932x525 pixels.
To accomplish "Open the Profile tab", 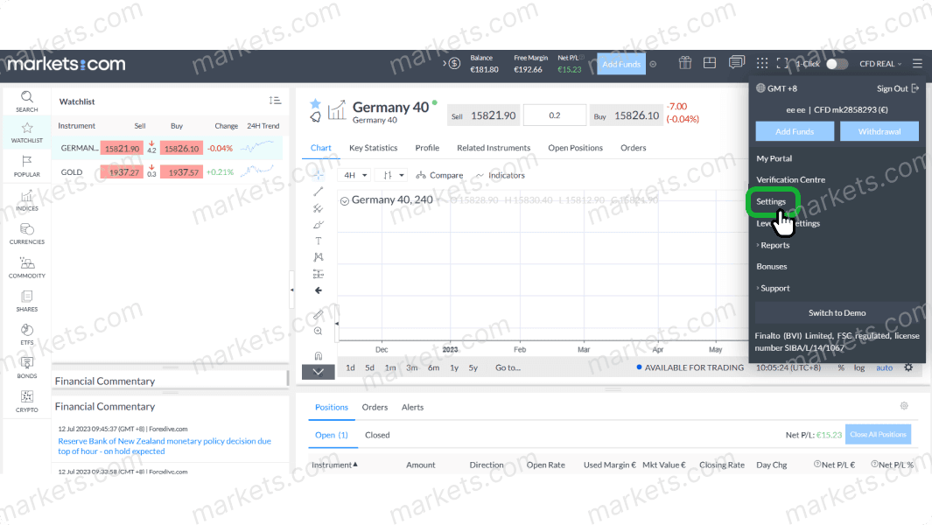I will (427, 148).
